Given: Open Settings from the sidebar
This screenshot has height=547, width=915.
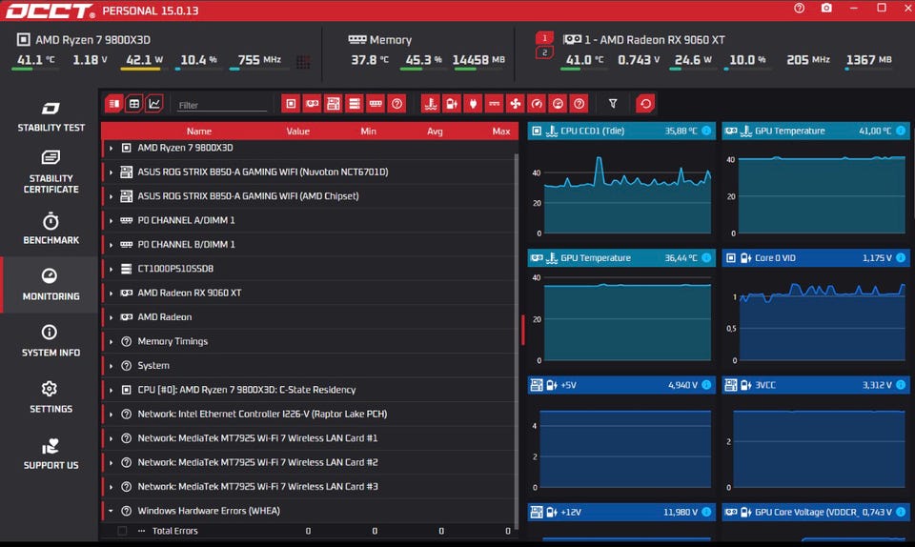Looking at the screenshot, I should tap(51, 397).
